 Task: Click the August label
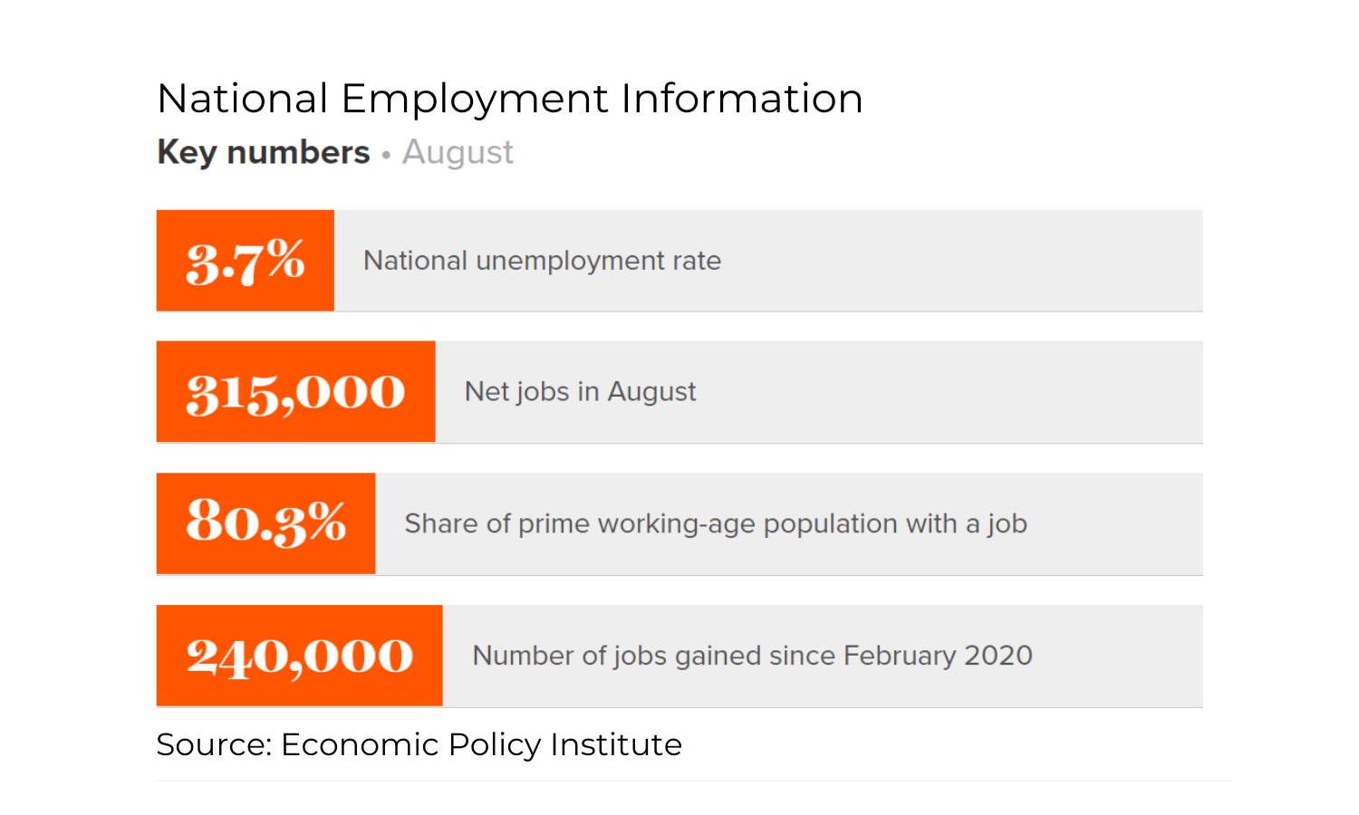pyautogui.click(x=458, y=152)
